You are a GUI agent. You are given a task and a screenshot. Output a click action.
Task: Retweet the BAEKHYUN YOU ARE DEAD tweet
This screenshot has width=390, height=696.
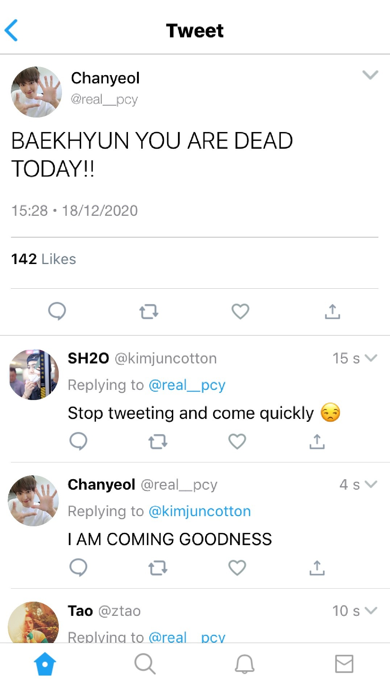point(149,312)
